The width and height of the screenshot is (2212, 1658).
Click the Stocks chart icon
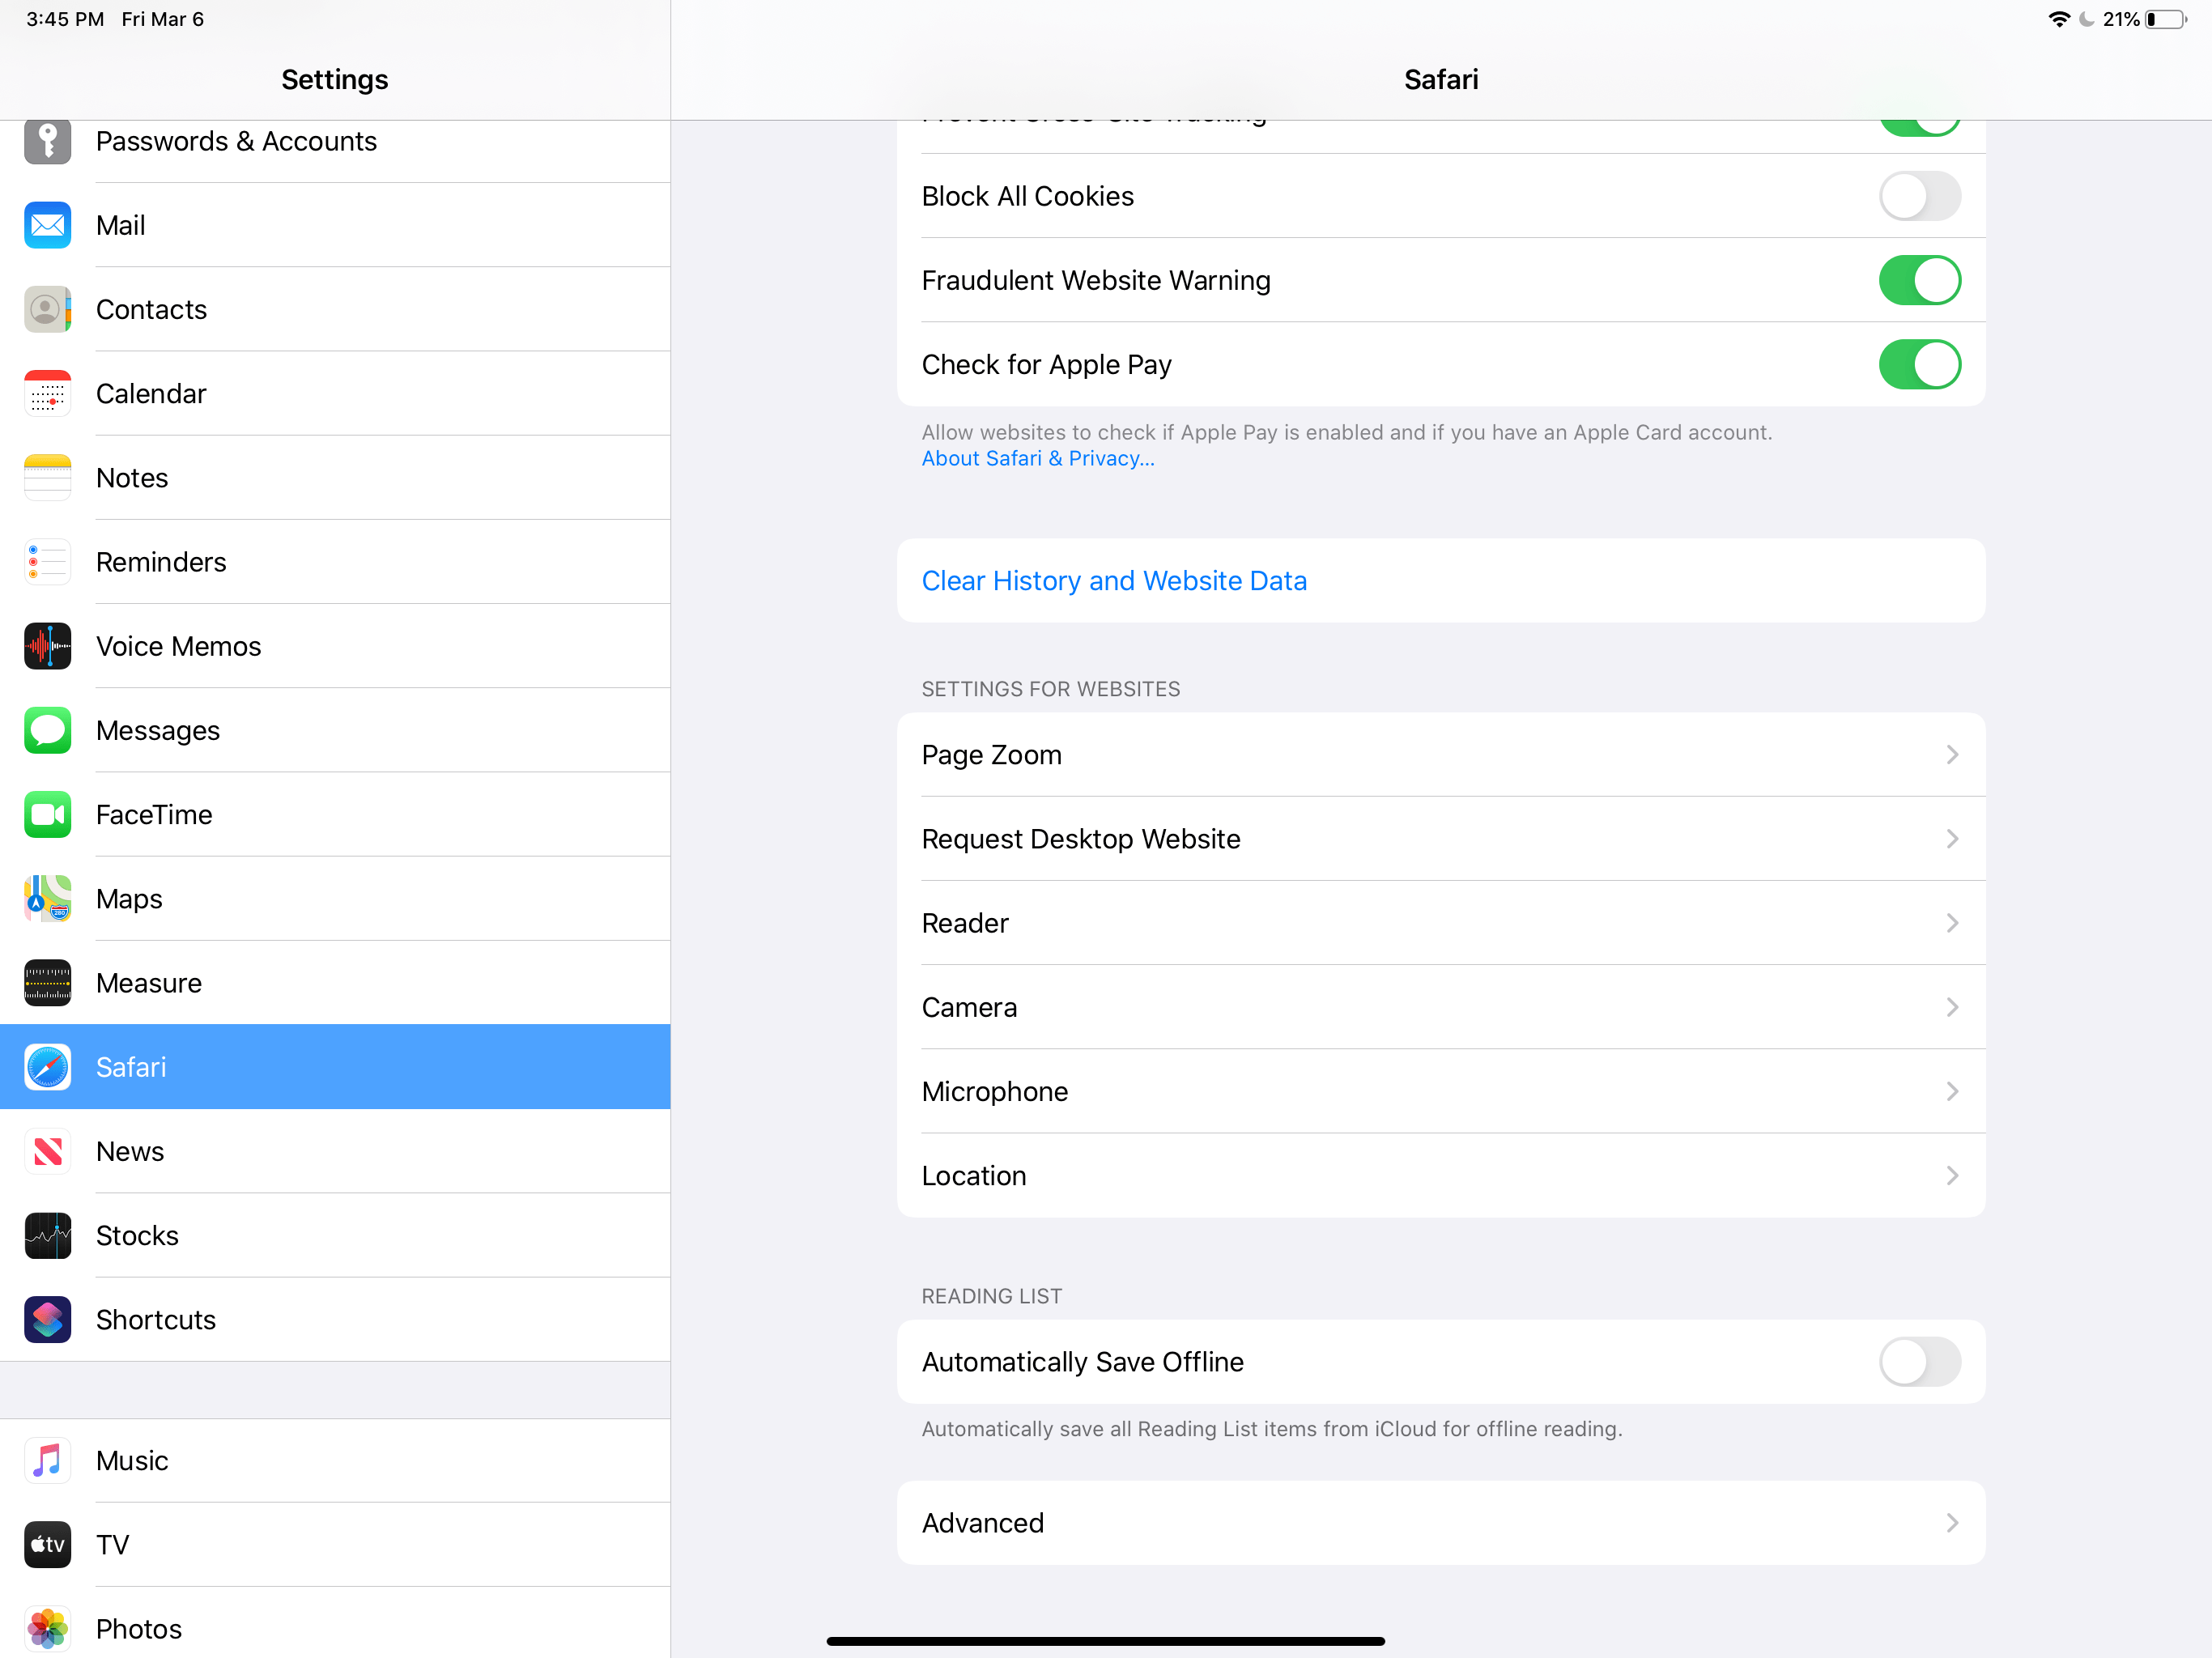click(x=47, y=1235)
